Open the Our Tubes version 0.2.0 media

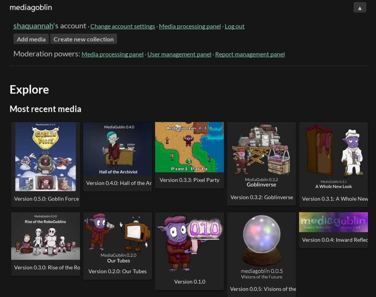[117, 236]
